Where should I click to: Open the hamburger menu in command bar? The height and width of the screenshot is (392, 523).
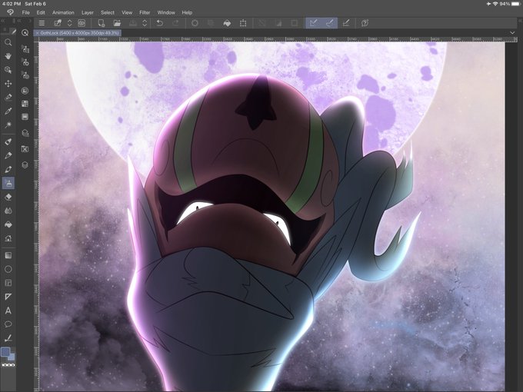click(x=42, y=23)
